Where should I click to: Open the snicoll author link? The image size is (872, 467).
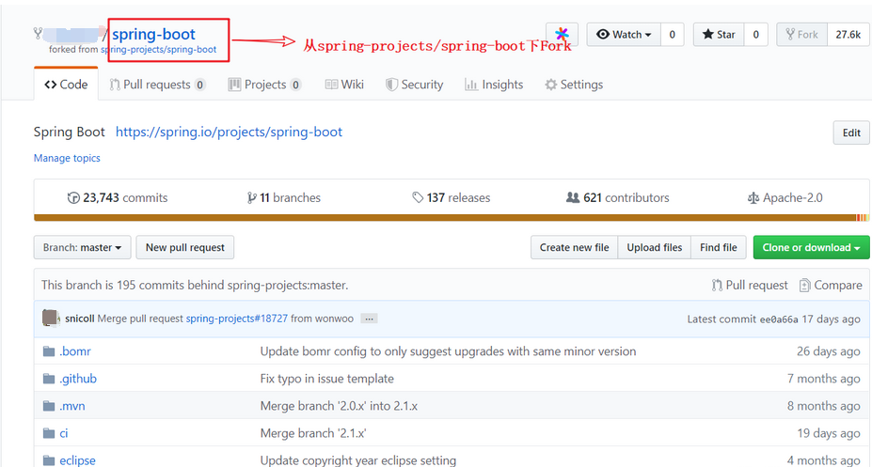(x=80, y=319)
